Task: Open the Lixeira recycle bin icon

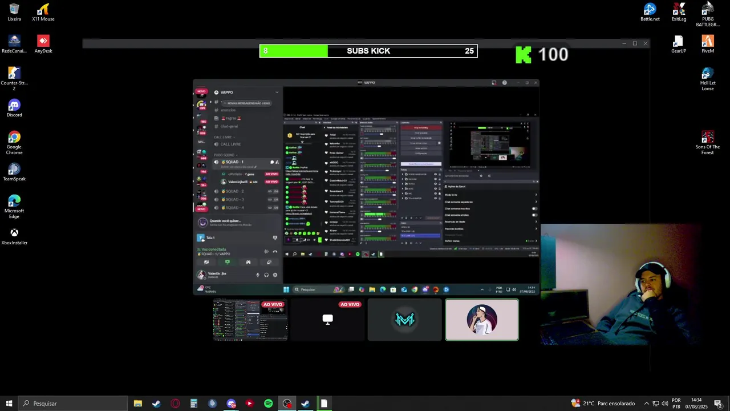Action: point(14,12)
